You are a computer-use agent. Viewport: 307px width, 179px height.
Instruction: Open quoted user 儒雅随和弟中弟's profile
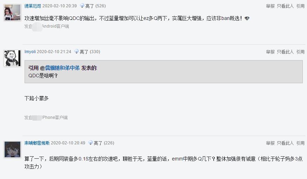coord(62,68)
